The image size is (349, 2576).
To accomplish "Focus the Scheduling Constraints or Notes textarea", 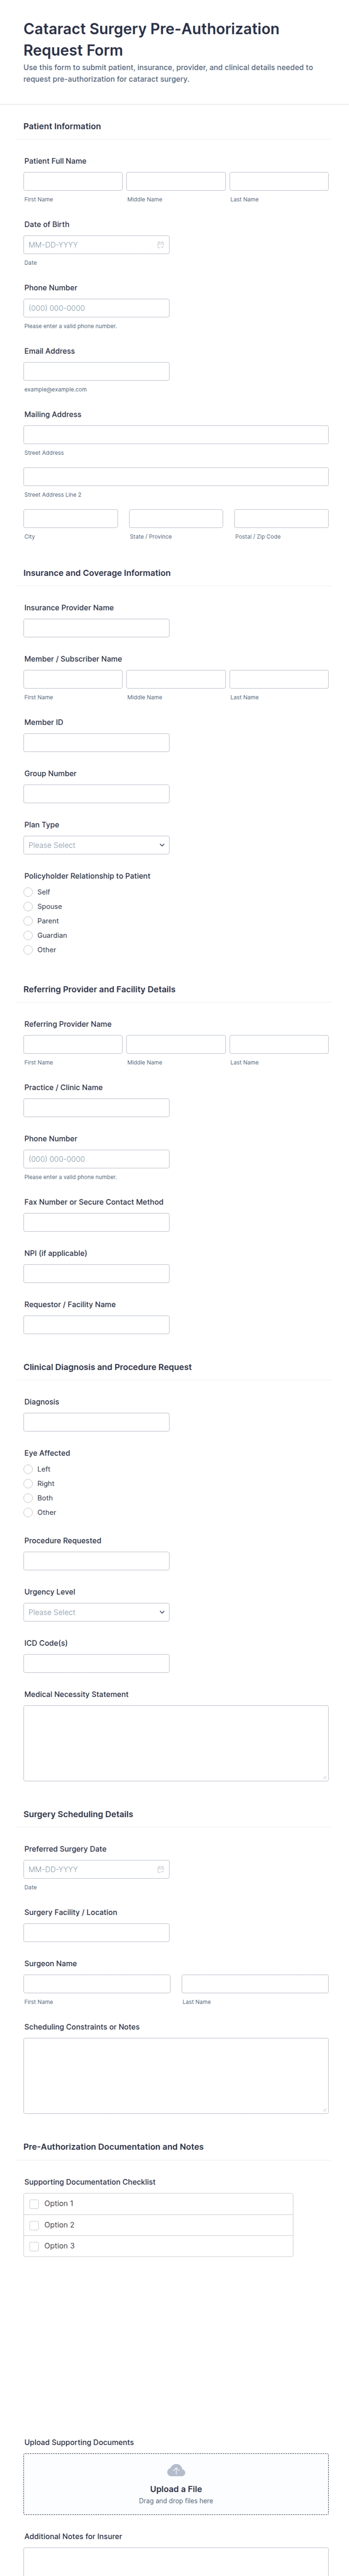I will point(176,2075).
